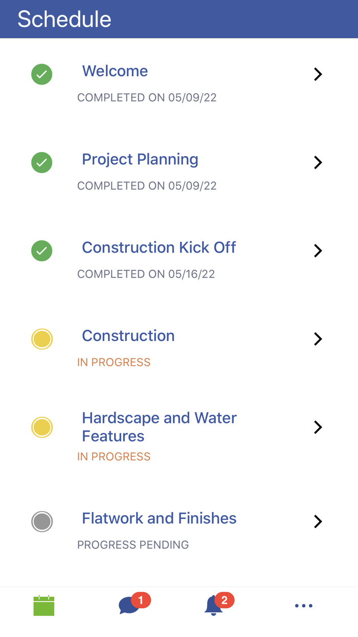Tap the yellow in-progress circle next to Construction
Image resolution: width=358 pixels, height=637 pixels.
(42, 339)
